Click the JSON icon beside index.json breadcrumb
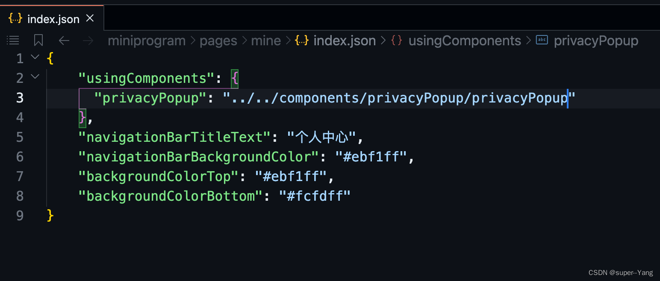The width and height of the screenshot is (660, 281). (302, 41)
